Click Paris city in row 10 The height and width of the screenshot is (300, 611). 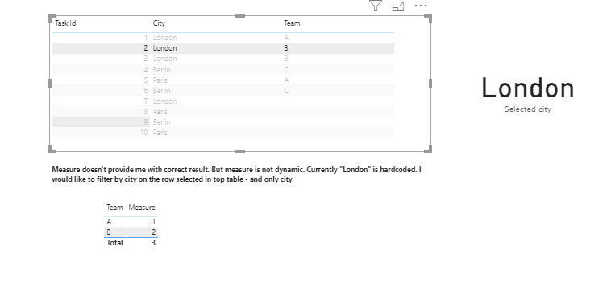pos(160,133)
